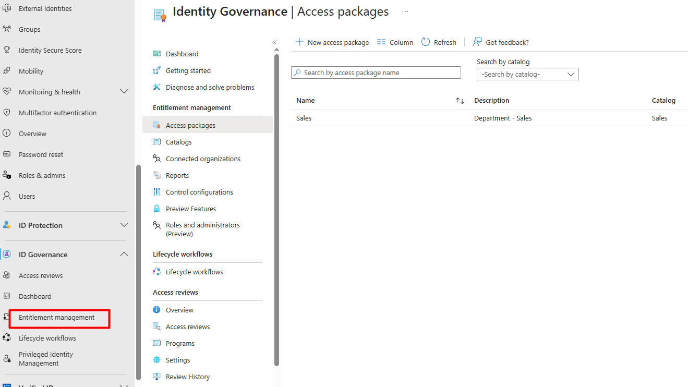Click the Groups icon in left sidebar
Viewport: 688px width, 387px height.
coord(7,29)
